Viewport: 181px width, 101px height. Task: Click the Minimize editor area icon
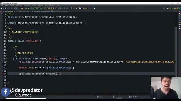[175, 11]
